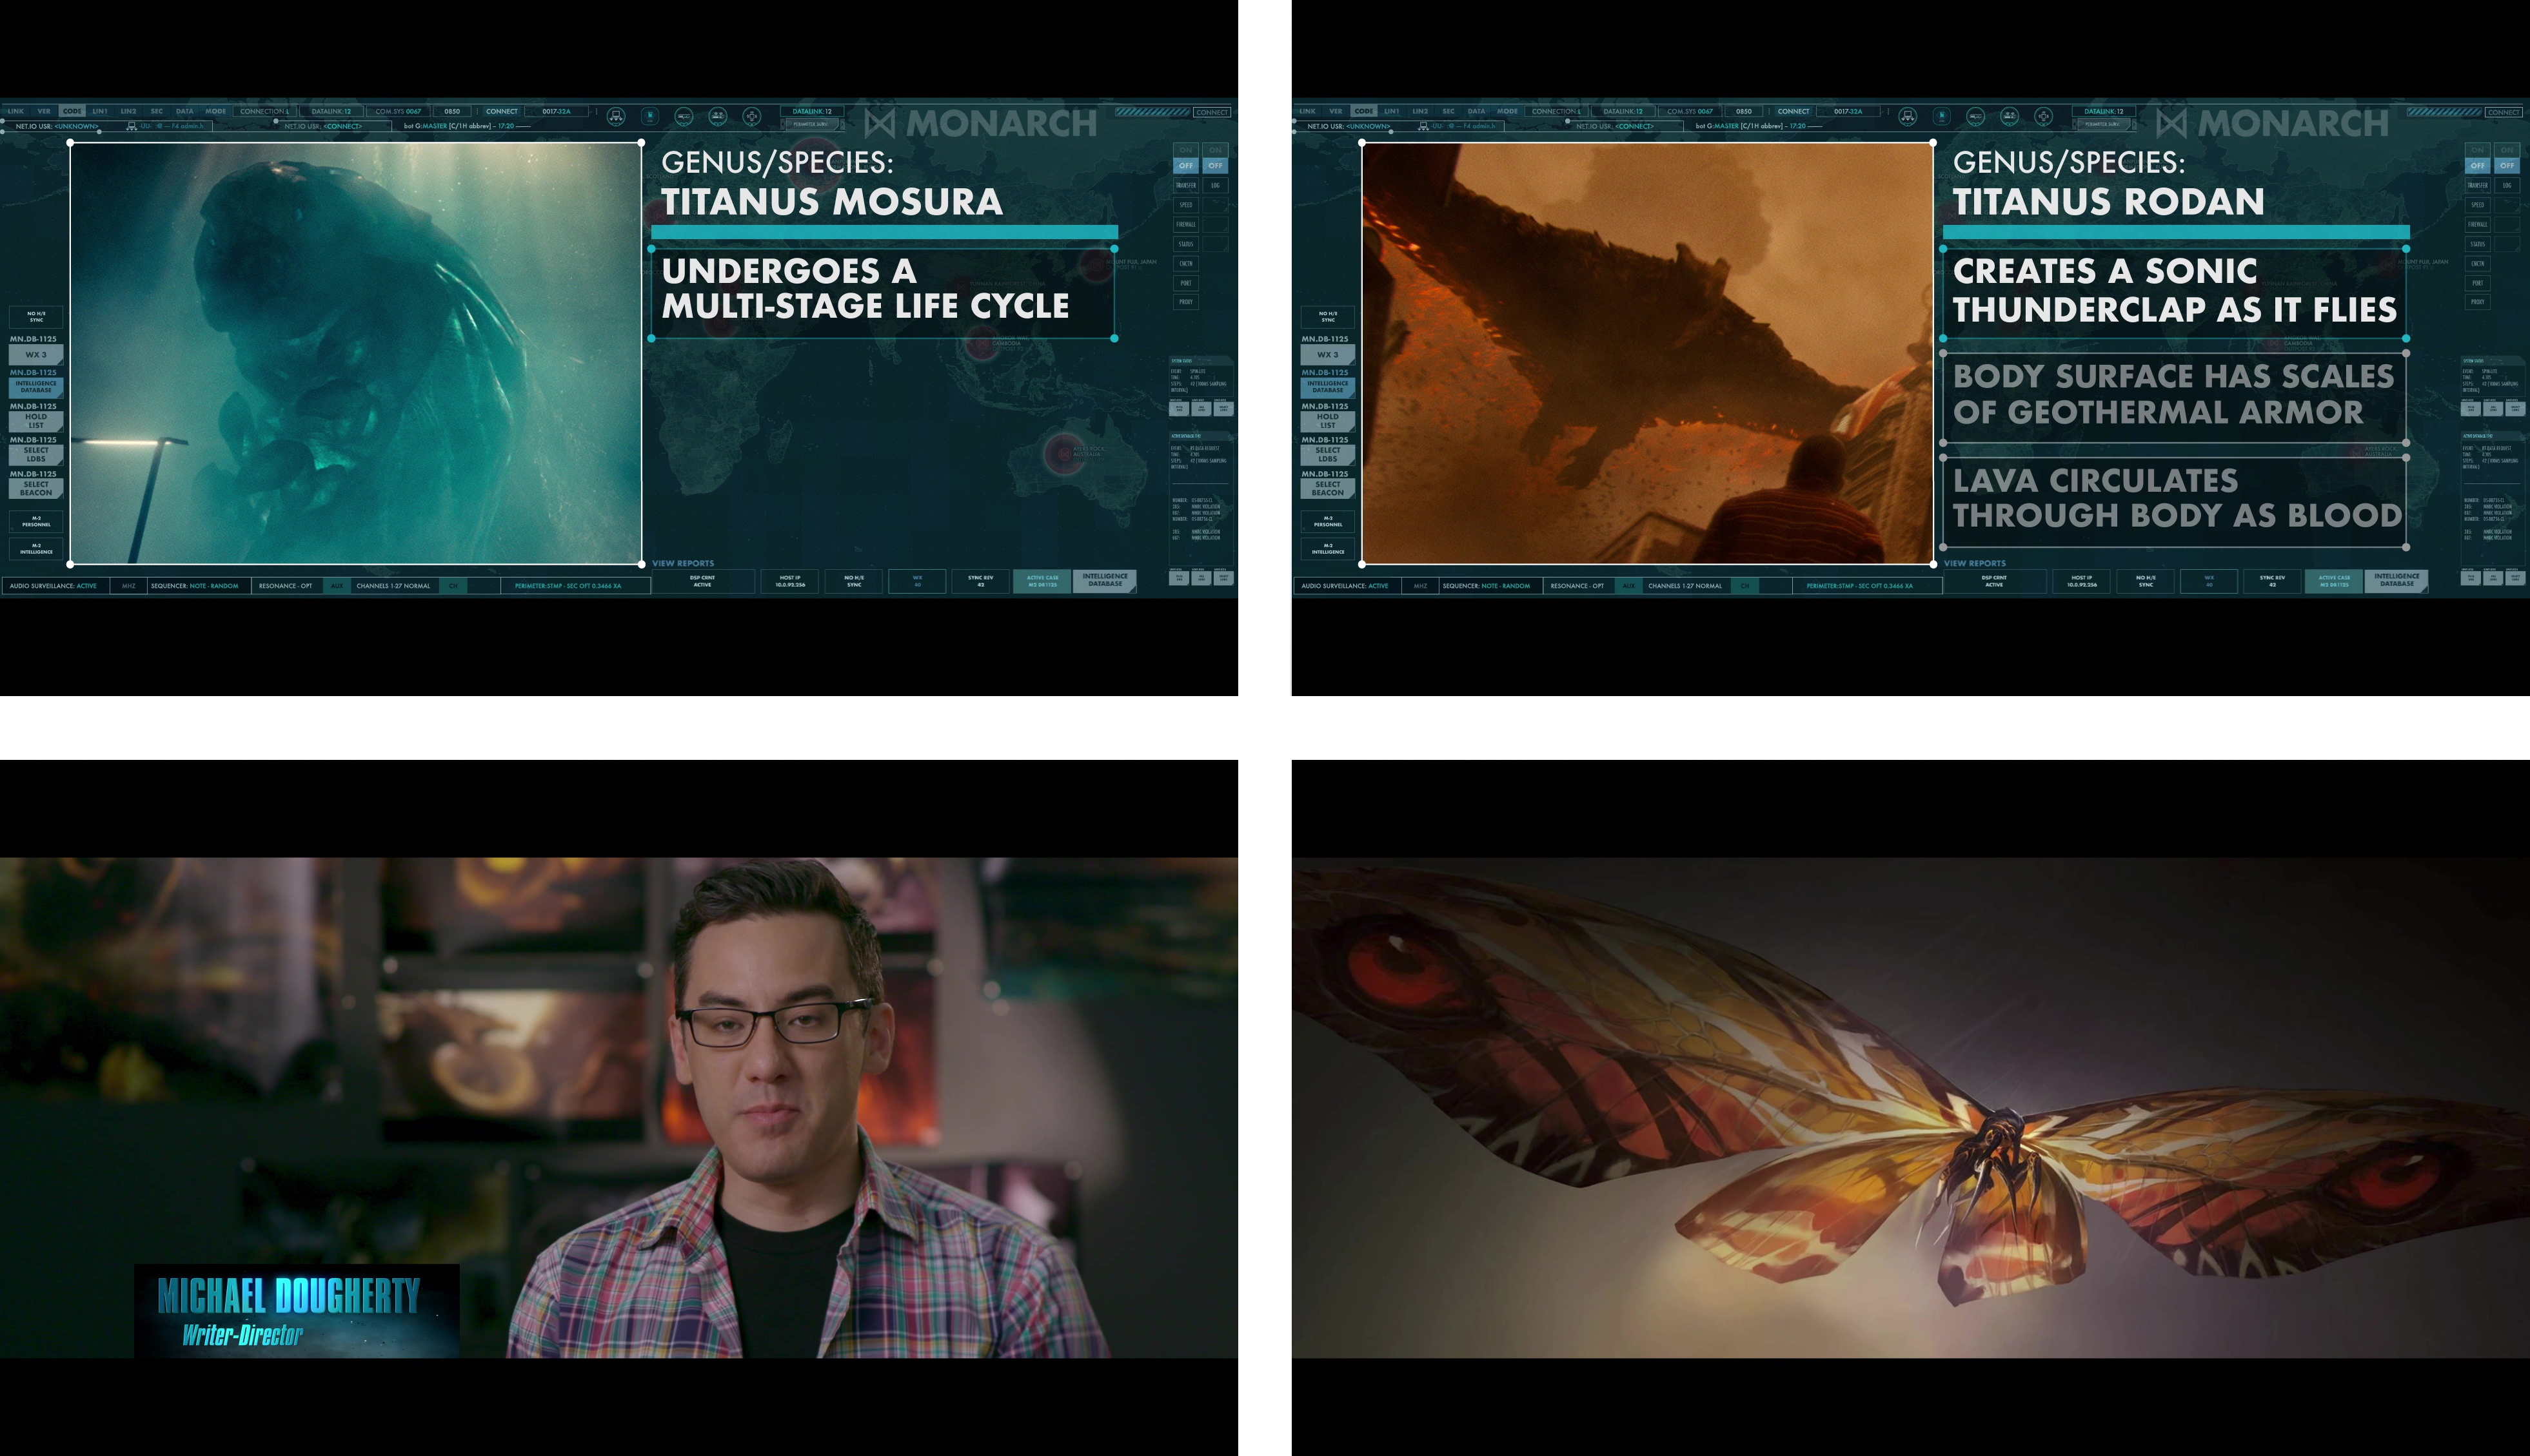
Task: Toggle the left OFF switch in Mosura panel
Action: tap(1185, 165)
